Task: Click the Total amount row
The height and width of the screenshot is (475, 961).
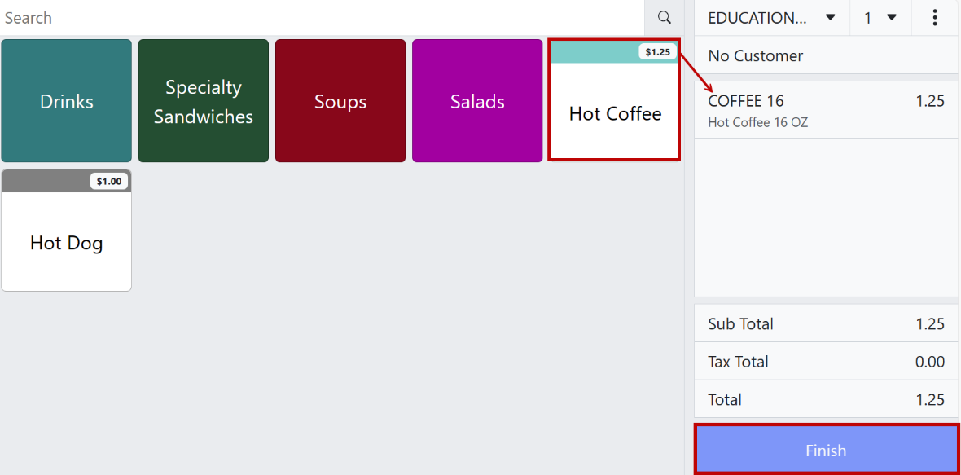Action: 826,399
